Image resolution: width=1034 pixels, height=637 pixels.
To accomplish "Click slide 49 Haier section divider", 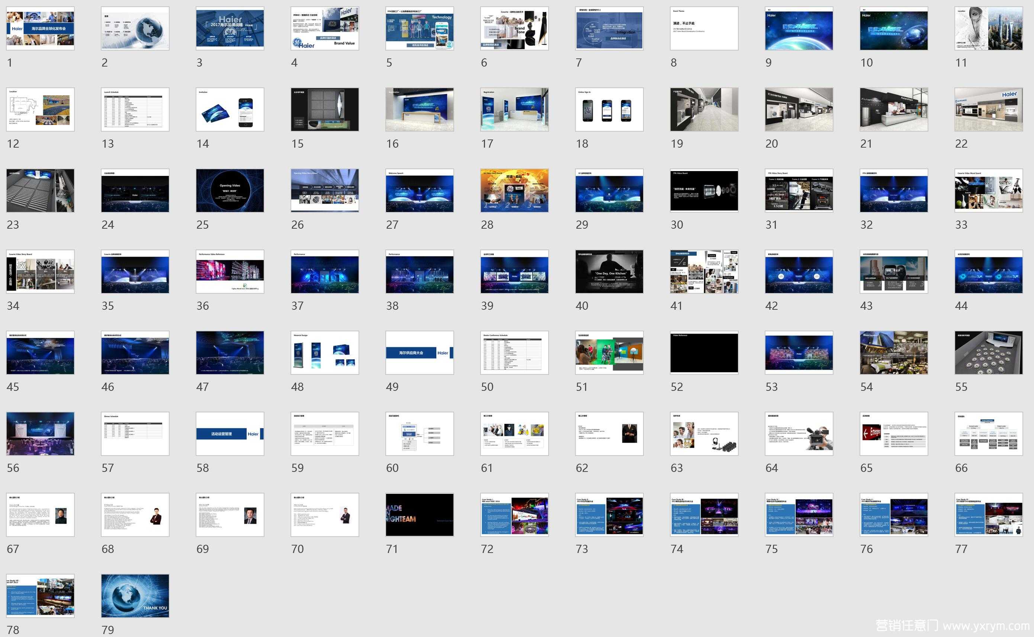I will (420, 353).
